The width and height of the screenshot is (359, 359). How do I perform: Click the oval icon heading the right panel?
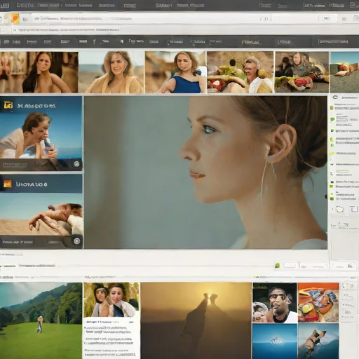335,97
